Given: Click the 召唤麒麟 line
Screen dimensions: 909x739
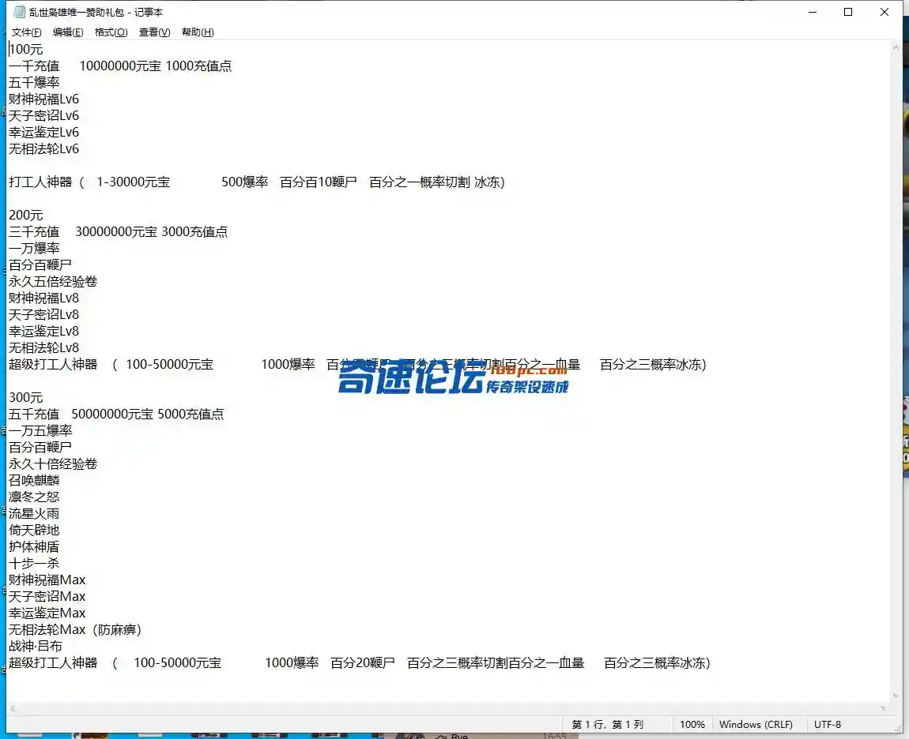Looking at the screenshot, I should [x=34, y=480].
